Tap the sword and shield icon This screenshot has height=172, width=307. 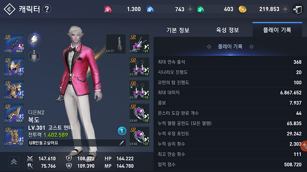click(34, 56)
